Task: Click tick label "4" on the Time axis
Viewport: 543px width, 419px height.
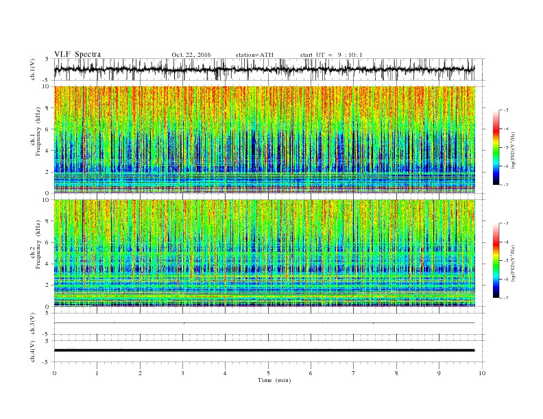Action: [225, 373]
